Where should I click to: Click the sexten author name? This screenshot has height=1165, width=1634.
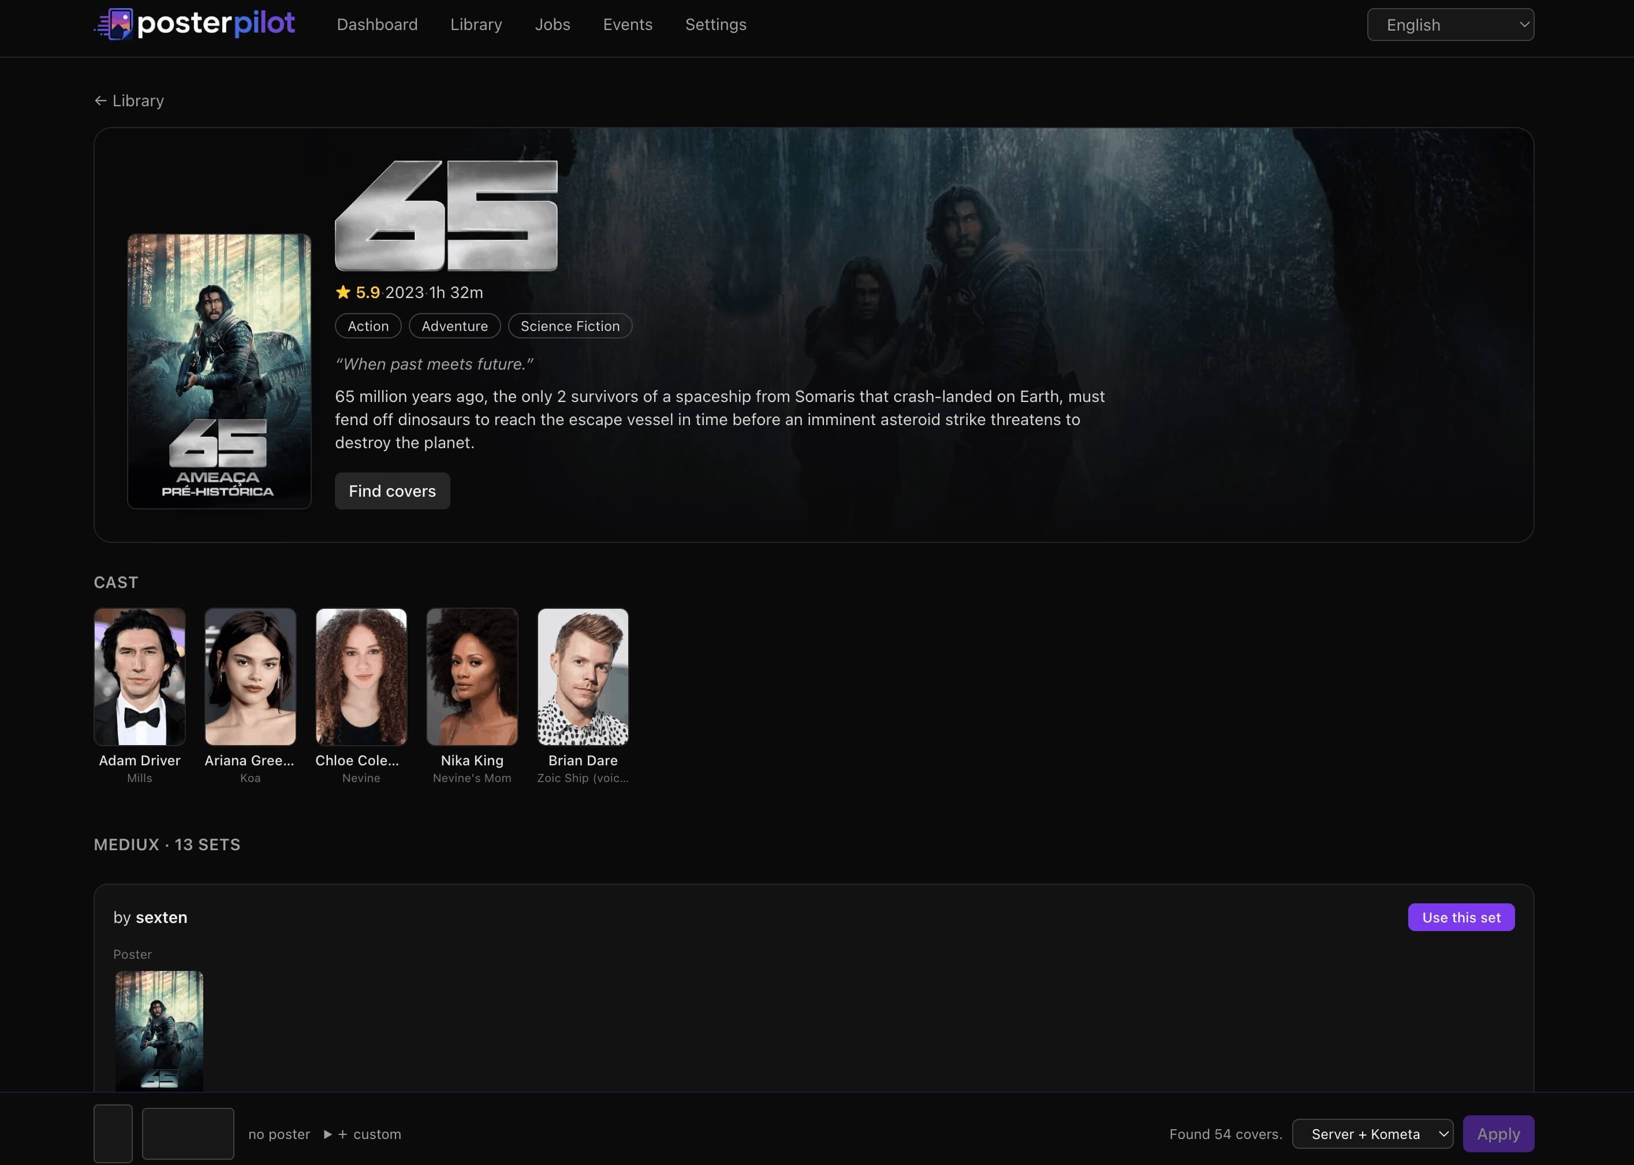[x=161, y=918]
